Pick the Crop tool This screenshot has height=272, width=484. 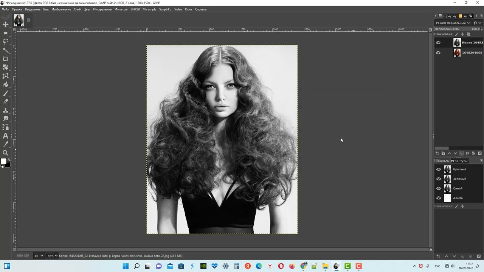coord(6,59)
